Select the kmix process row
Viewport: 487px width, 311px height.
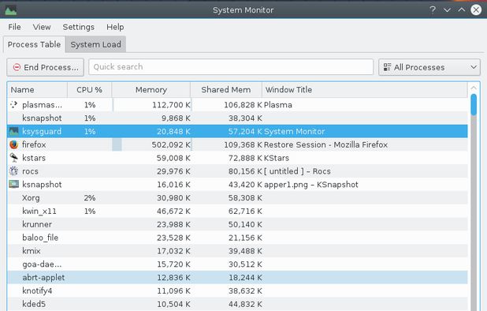tap(237, 251)
